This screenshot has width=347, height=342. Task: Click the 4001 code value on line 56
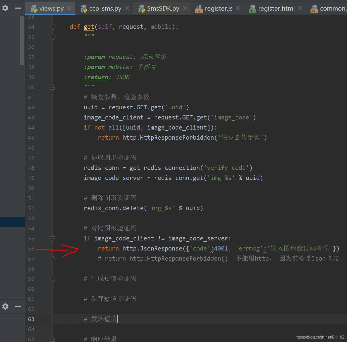click(x=221, y=248)
